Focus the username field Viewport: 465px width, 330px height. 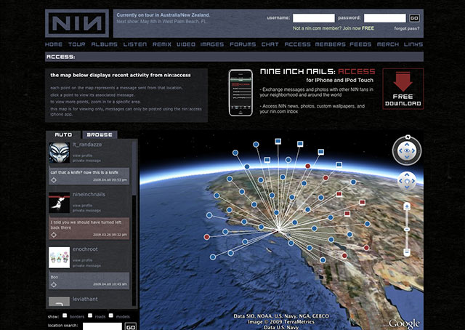click(314, 18)
